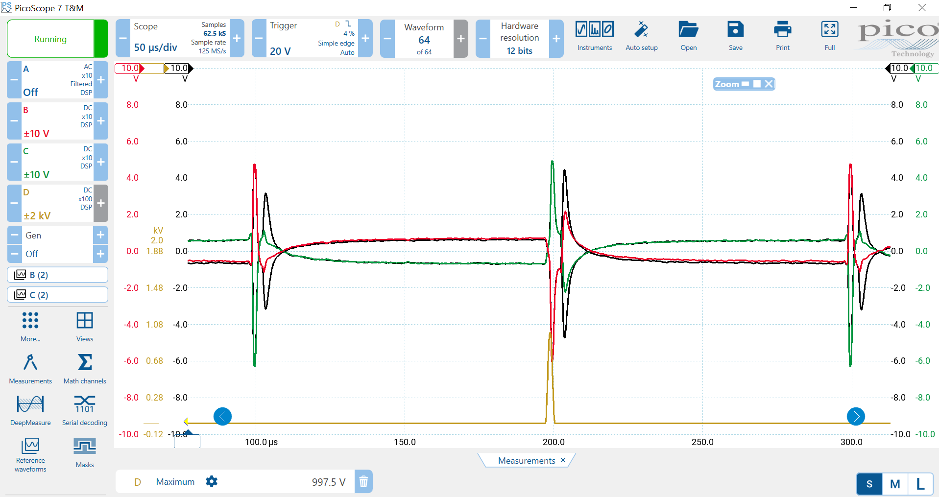Click the blue trigger time diamond
Viewport: 939px width, 497px height.
click(189, 432)
